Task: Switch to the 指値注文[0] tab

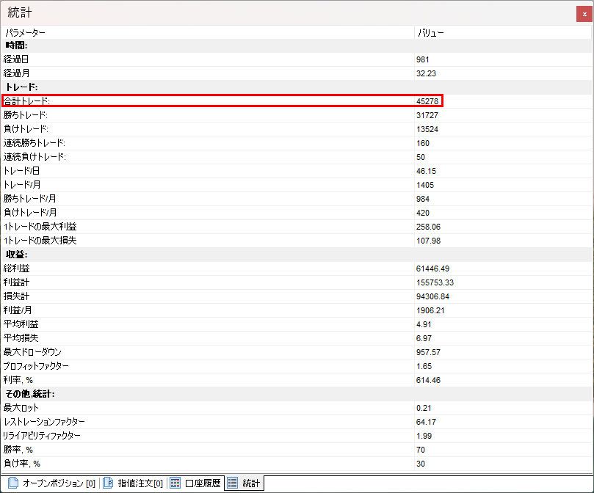Action: 133,483
